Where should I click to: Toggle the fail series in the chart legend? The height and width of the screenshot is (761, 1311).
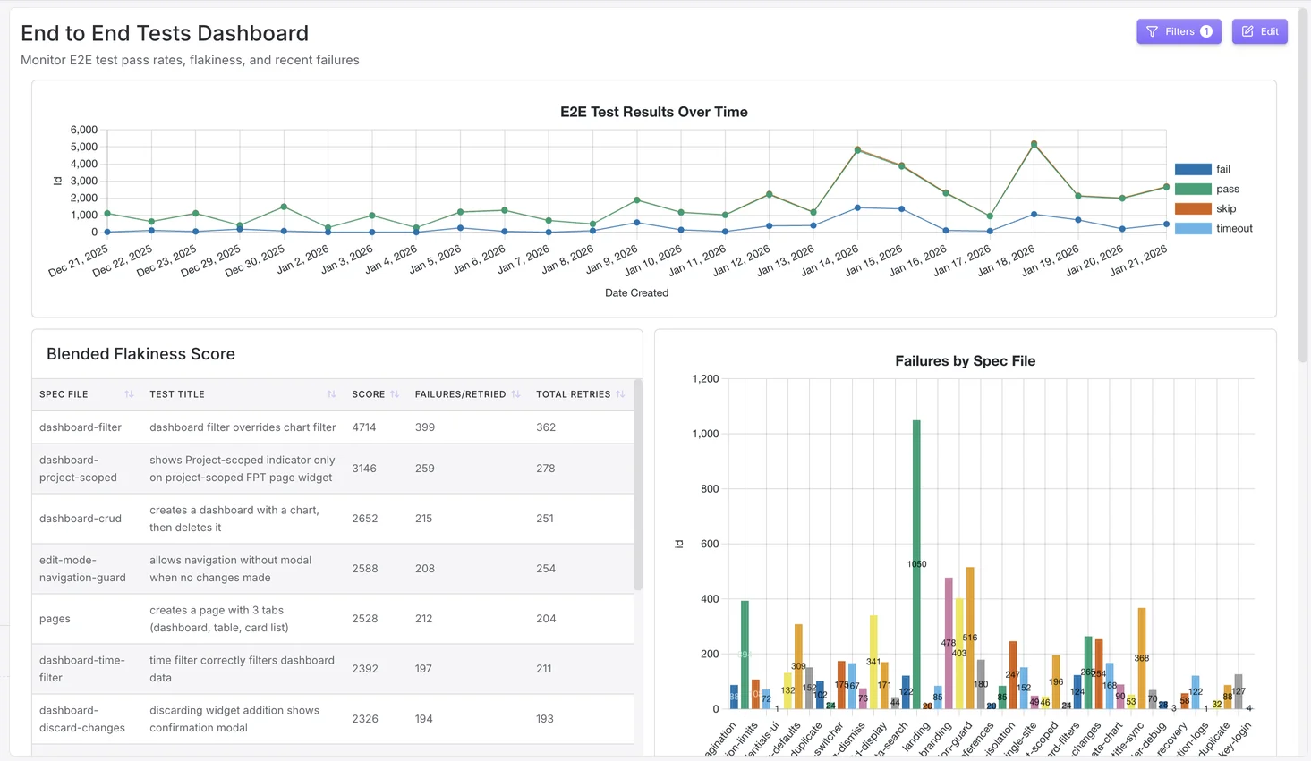click(x=1220, y=169)
